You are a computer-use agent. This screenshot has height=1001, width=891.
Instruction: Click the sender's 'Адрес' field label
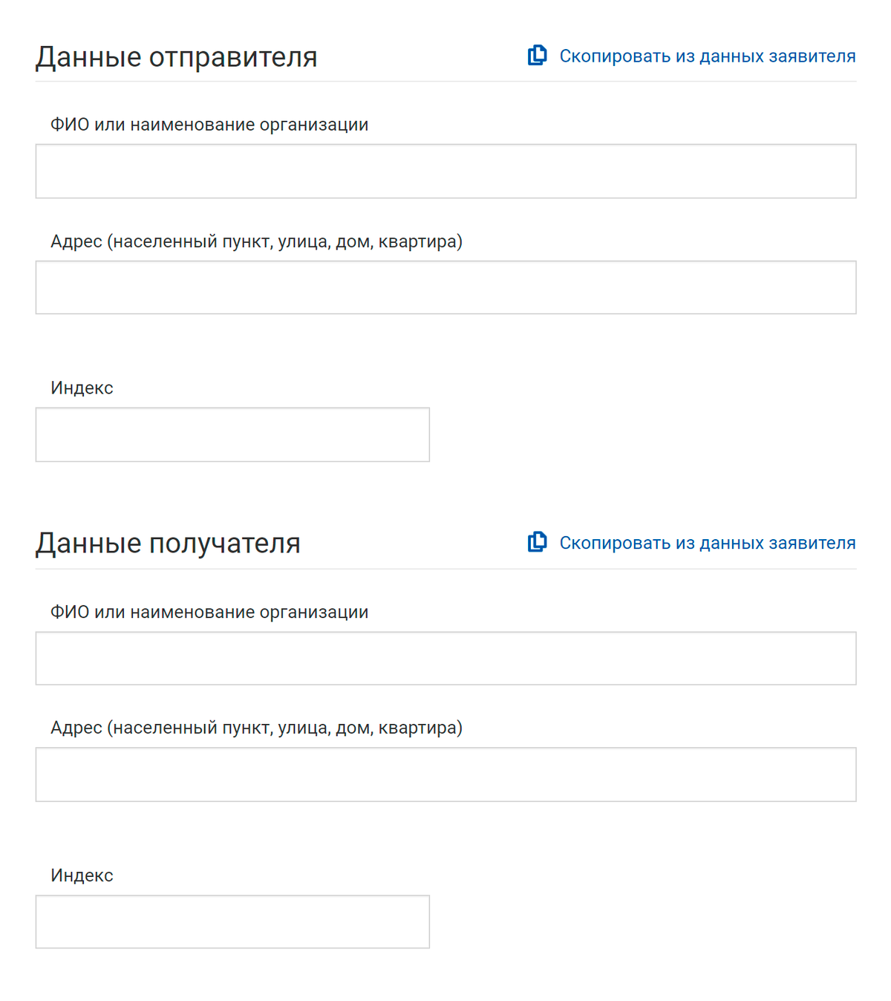point(256,241)
